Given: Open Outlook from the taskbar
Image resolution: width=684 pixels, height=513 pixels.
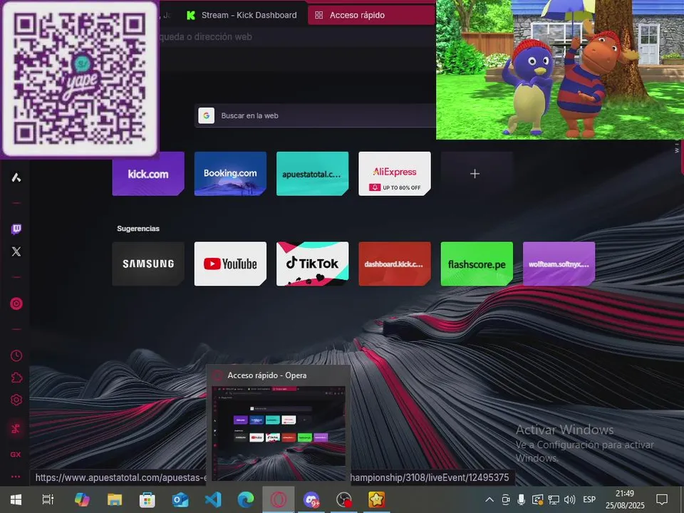Looking at the screenshot, I should 180,499.
